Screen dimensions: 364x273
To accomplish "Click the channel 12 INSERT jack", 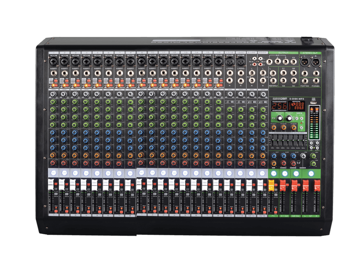I will point(174,73).
